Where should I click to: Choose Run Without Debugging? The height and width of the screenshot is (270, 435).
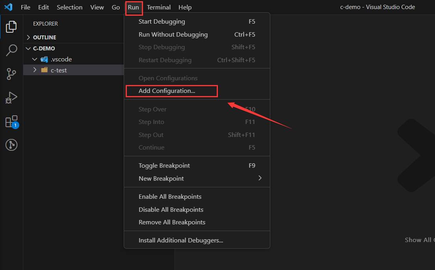[197, 34]
